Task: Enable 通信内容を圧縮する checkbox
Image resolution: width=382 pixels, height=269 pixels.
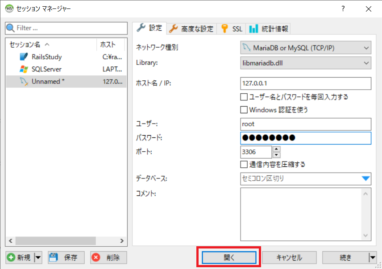Action: point(244,164)
